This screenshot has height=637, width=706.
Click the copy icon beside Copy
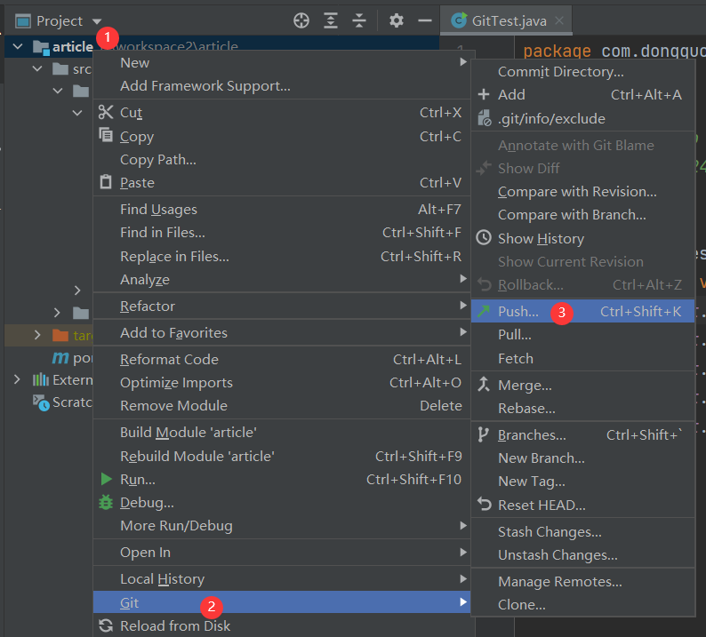tap(106, 135)
